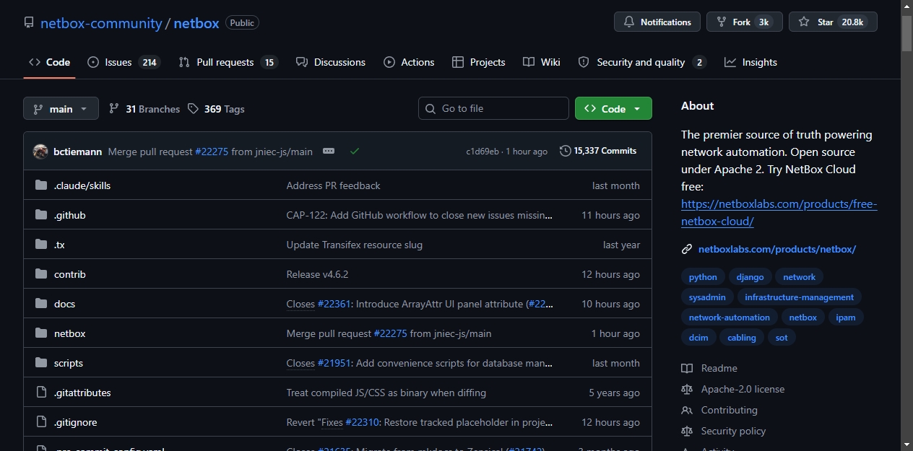Click the file icon for .gitattributes
Image resolution: width=913 pixels, height=451 pixels.
tap(40, 393)
